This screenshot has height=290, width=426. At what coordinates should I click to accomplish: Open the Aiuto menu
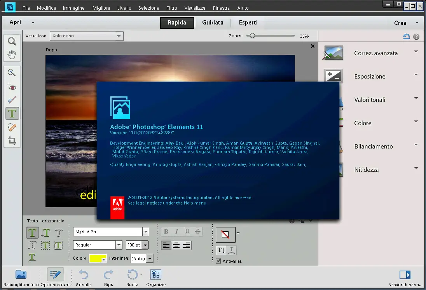[243, 8]
